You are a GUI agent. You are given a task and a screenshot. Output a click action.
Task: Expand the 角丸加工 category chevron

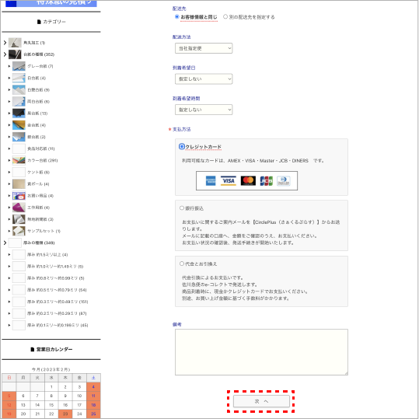(5, 43)
